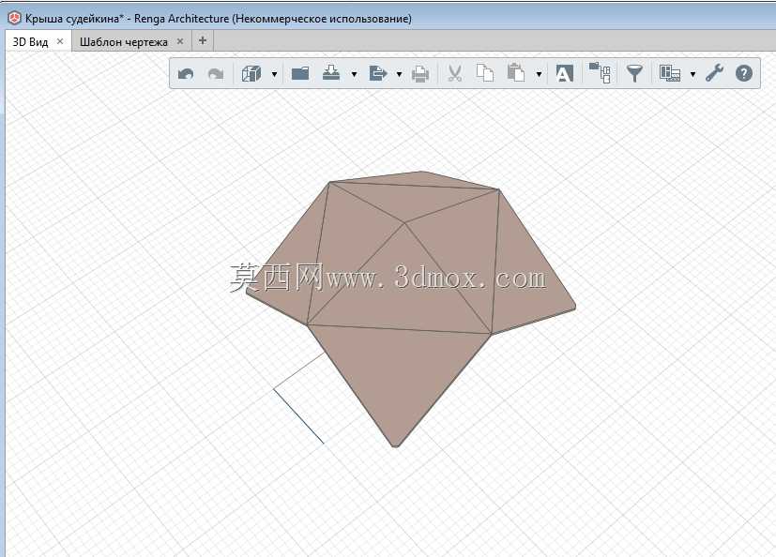Paste from the clipboard

click(x=515, y=73)
